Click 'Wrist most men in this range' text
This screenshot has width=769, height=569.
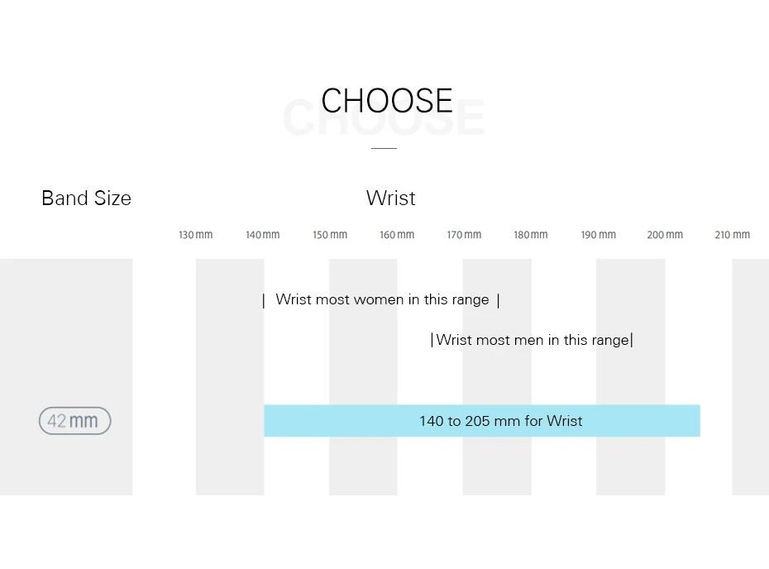[x=532, y=340]
